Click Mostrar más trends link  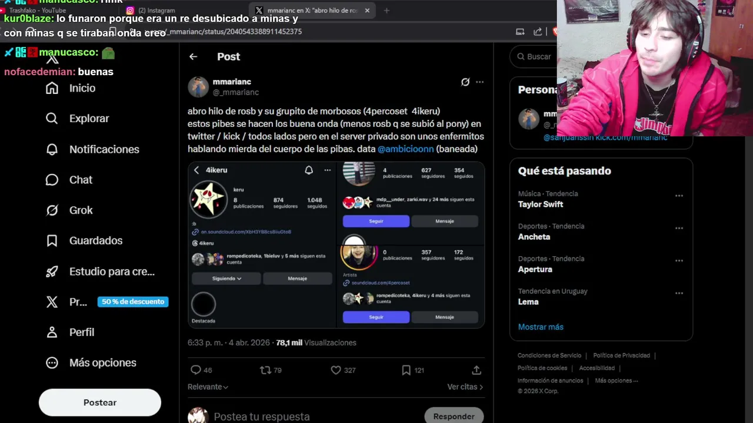pos(541,327)
